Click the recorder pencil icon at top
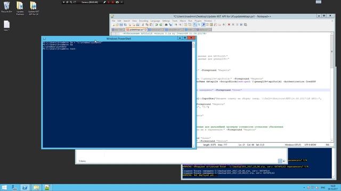 tap(104, 2)
